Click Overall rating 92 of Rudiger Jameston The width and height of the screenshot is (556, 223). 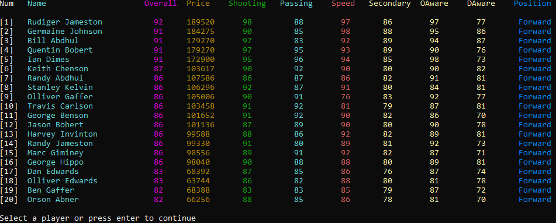click(x=158, y=22)
